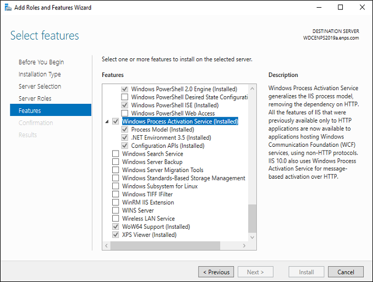The height and width of the screenshot is (282, 373).
Task: Click the features list scroll down arrow
Action: coord(253,237)
